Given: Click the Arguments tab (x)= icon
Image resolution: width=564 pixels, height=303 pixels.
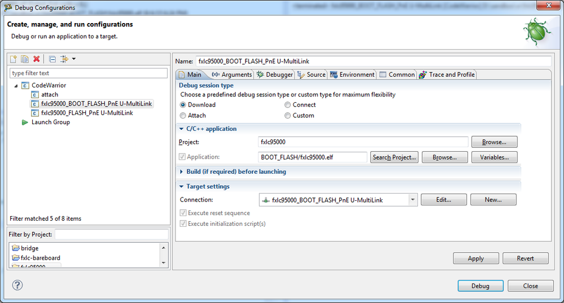Looking at the screenshot, I should coord(216,74).
